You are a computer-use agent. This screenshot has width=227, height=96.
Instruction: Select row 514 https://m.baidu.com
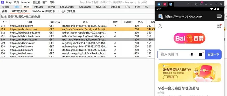pyautogui.click(x=77, y=26)
